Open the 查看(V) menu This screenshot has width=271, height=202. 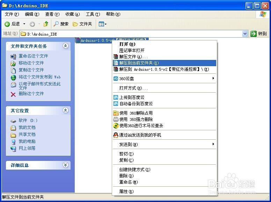(52, 14)
